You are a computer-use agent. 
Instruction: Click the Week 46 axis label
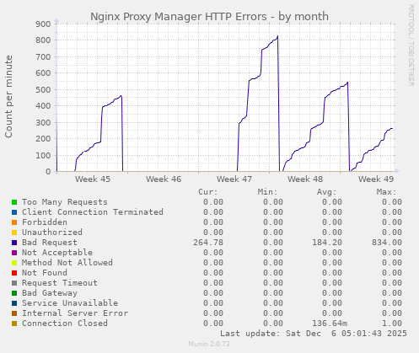pos(164,179)
